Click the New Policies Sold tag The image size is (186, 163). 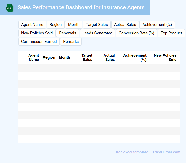(37, 33)
